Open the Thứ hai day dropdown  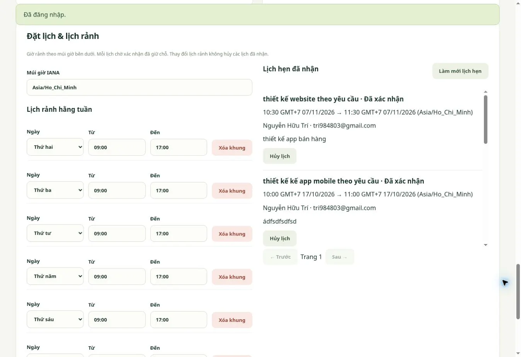[x=55, y=147]
